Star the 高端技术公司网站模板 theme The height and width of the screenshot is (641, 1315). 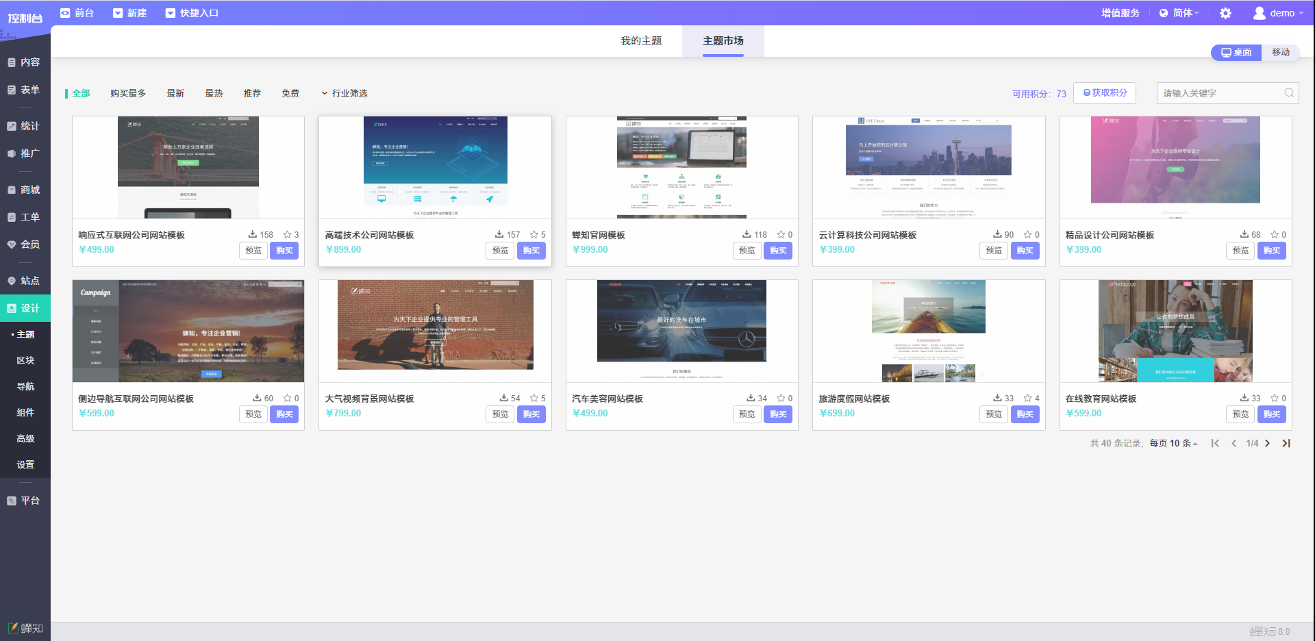pos(534,234)
